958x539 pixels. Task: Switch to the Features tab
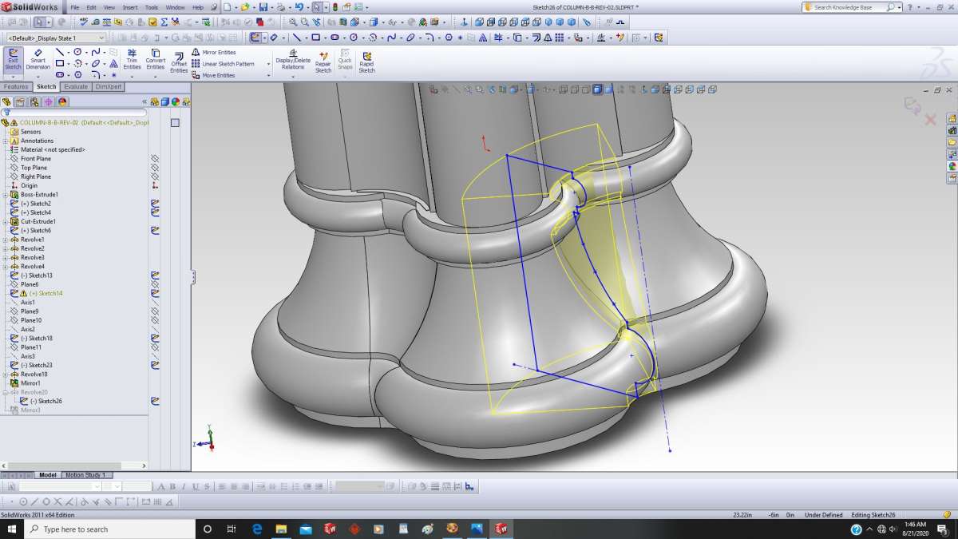(16, 87)
